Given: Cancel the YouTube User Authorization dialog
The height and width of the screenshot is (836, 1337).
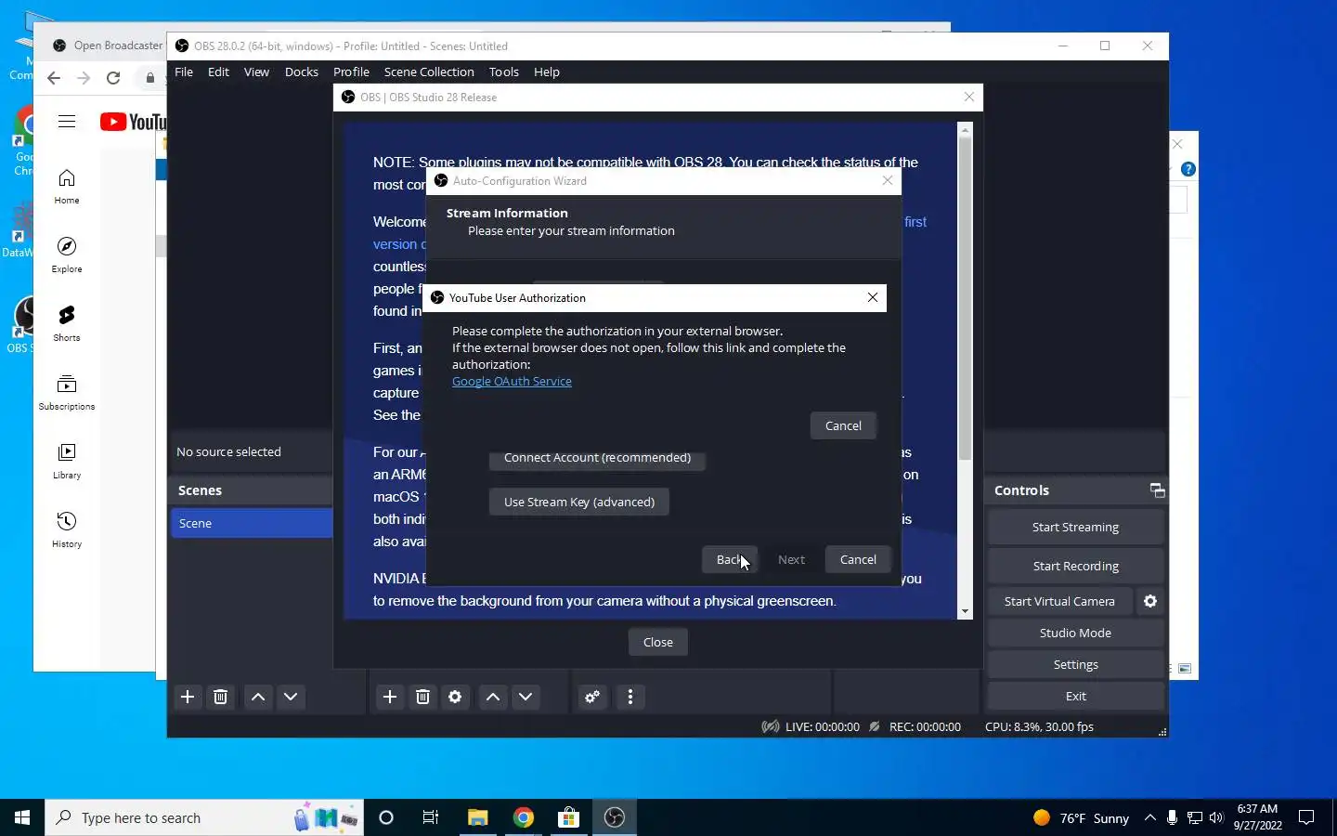Looking at the screenshot, I should point(843,425).
